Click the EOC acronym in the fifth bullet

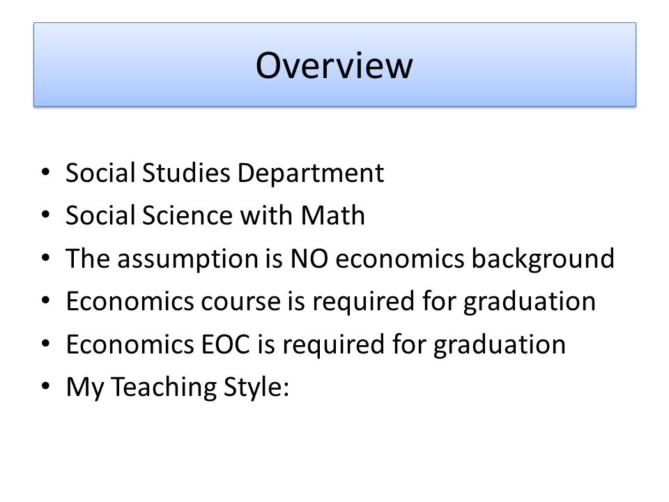[x=225, y=344]
